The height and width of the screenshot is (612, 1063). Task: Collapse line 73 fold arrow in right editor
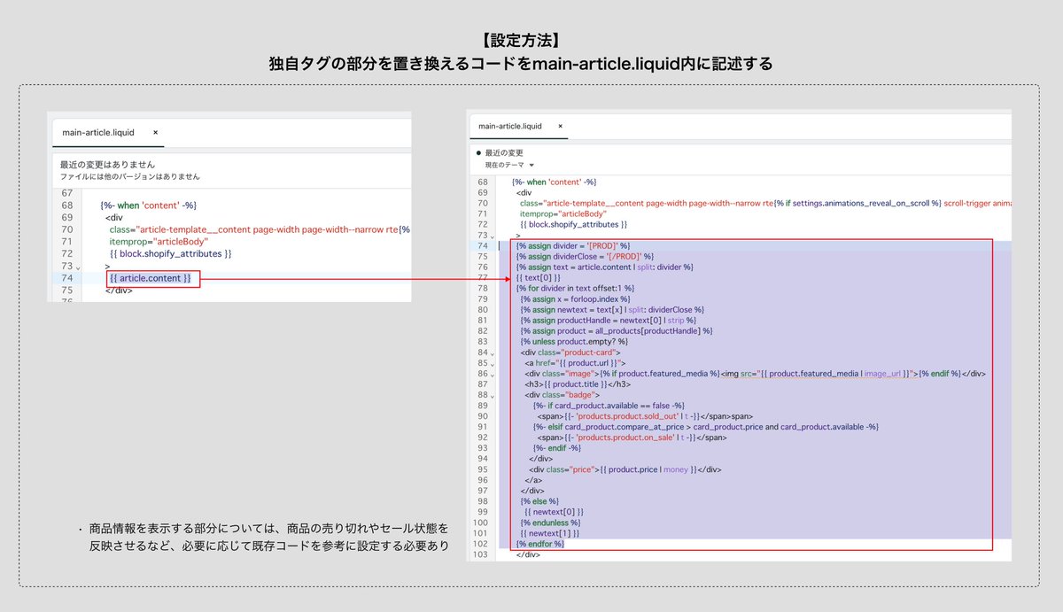[x=493, y=236]
